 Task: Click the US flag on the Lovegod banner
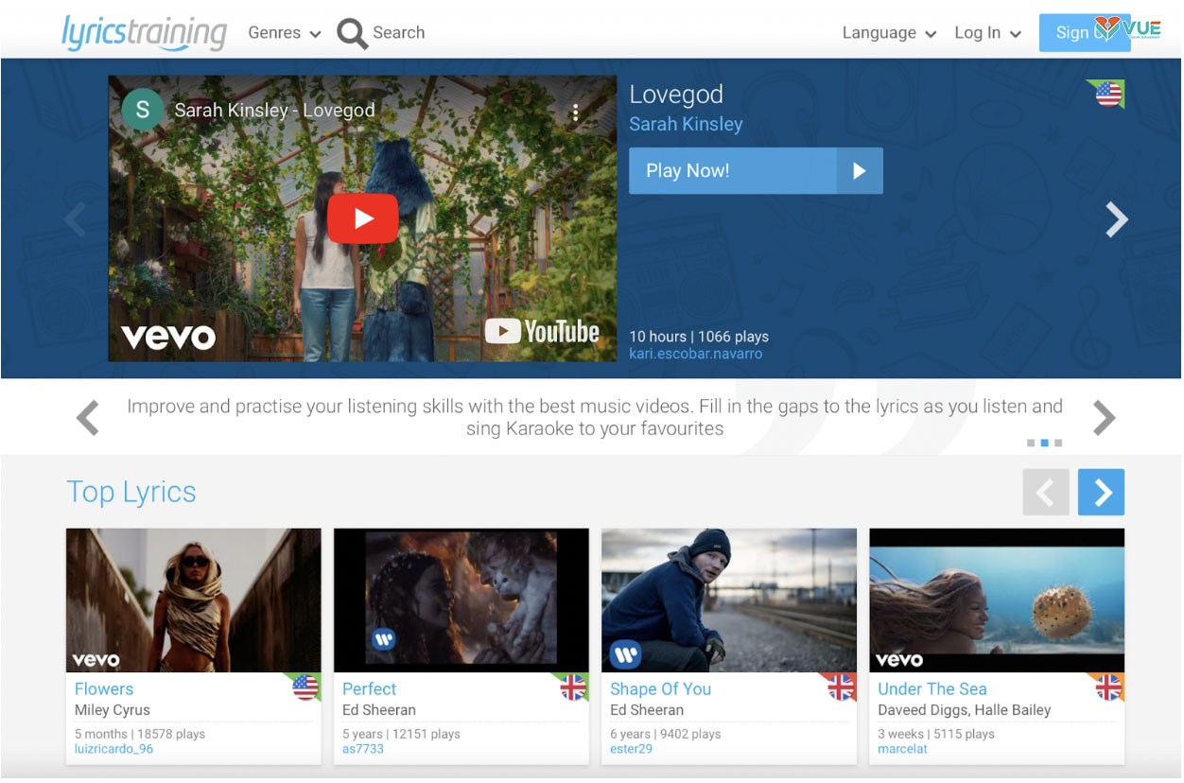[x=1108, y=94]
